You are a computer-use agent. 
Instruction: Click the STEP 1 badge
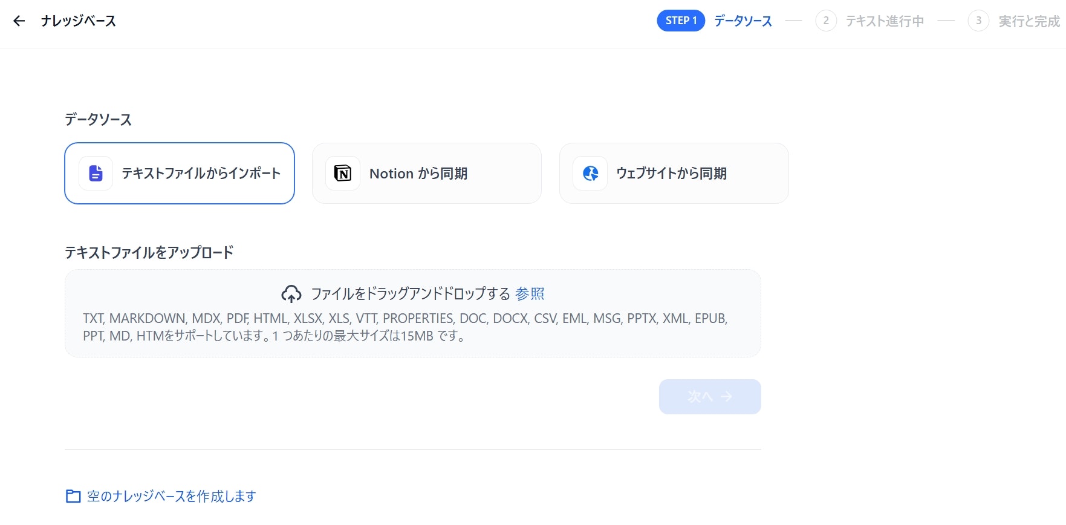click(x=681, y=21)
